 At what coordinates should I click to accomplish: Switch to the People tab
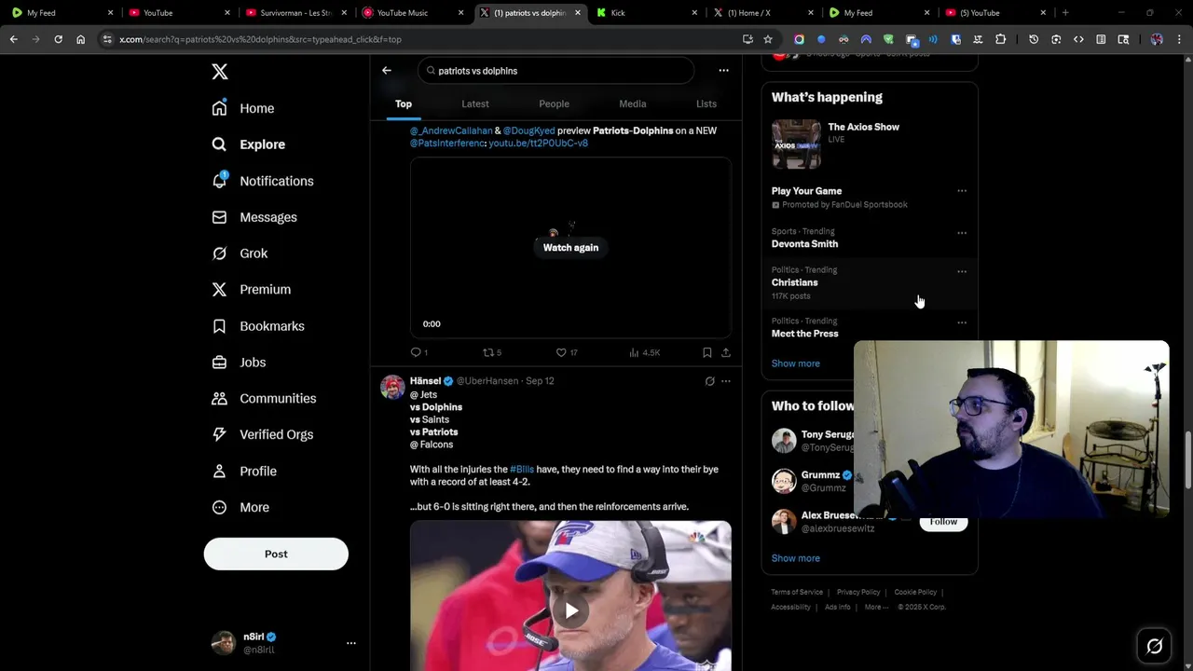pyautogui.click(x=554, y=103)
